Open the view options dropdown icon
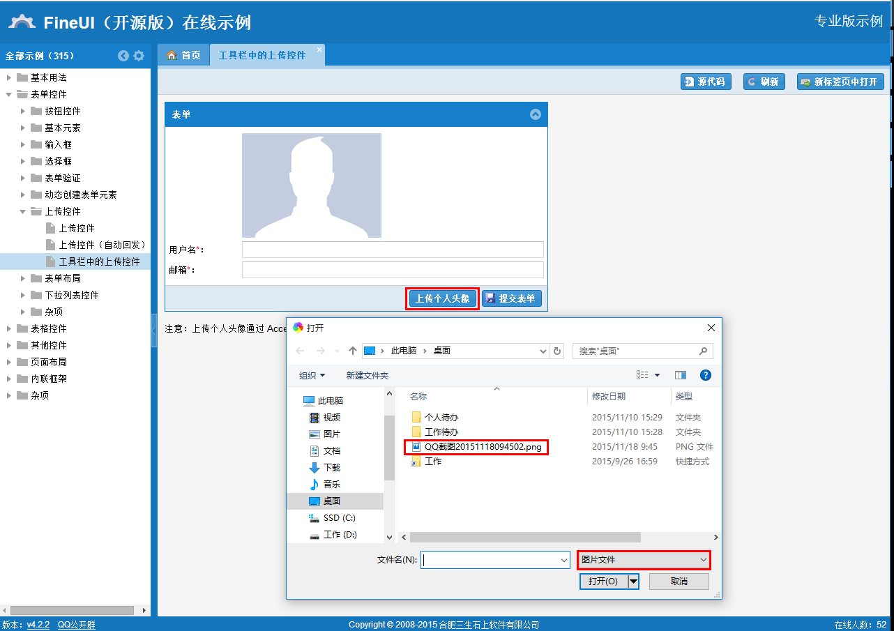 [x=657, y=375]
